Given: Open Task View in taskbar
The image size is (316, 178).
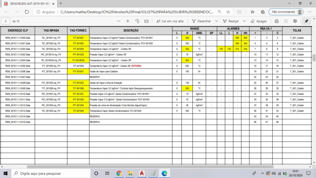Looking at the screenshot, I should 107,173.
